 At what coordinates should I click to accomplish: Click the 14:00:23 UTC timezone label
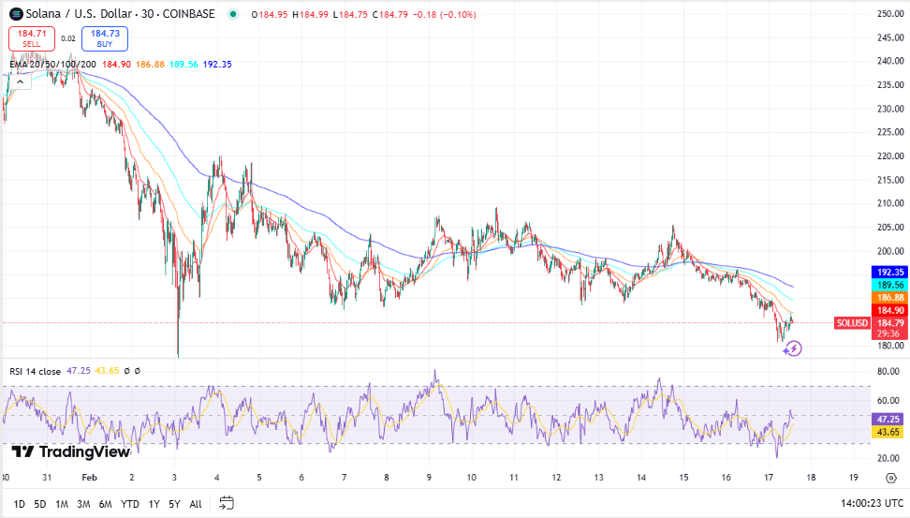point(872,504)
